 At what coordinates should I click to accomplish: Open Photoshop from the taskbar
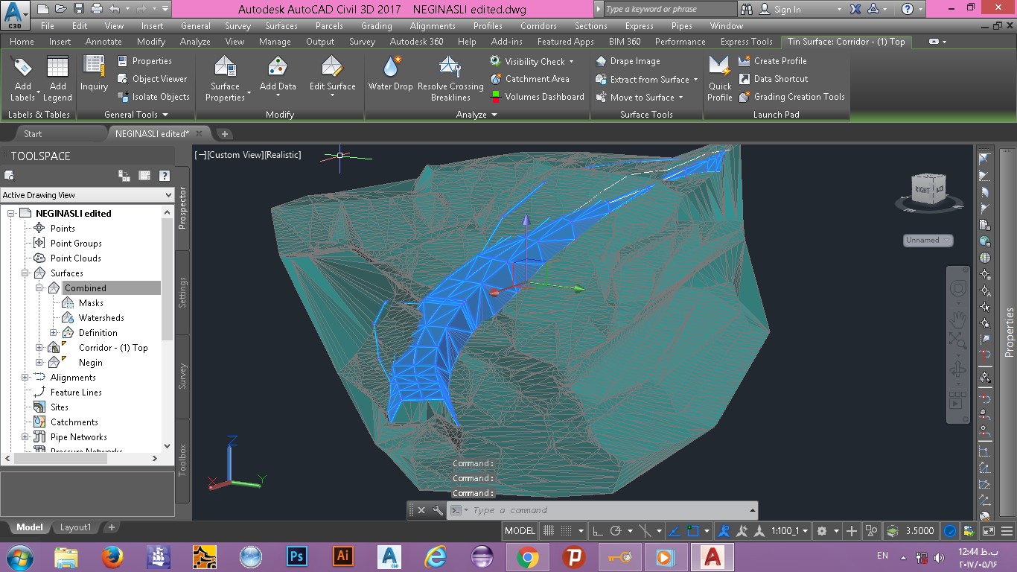[296, 556]
